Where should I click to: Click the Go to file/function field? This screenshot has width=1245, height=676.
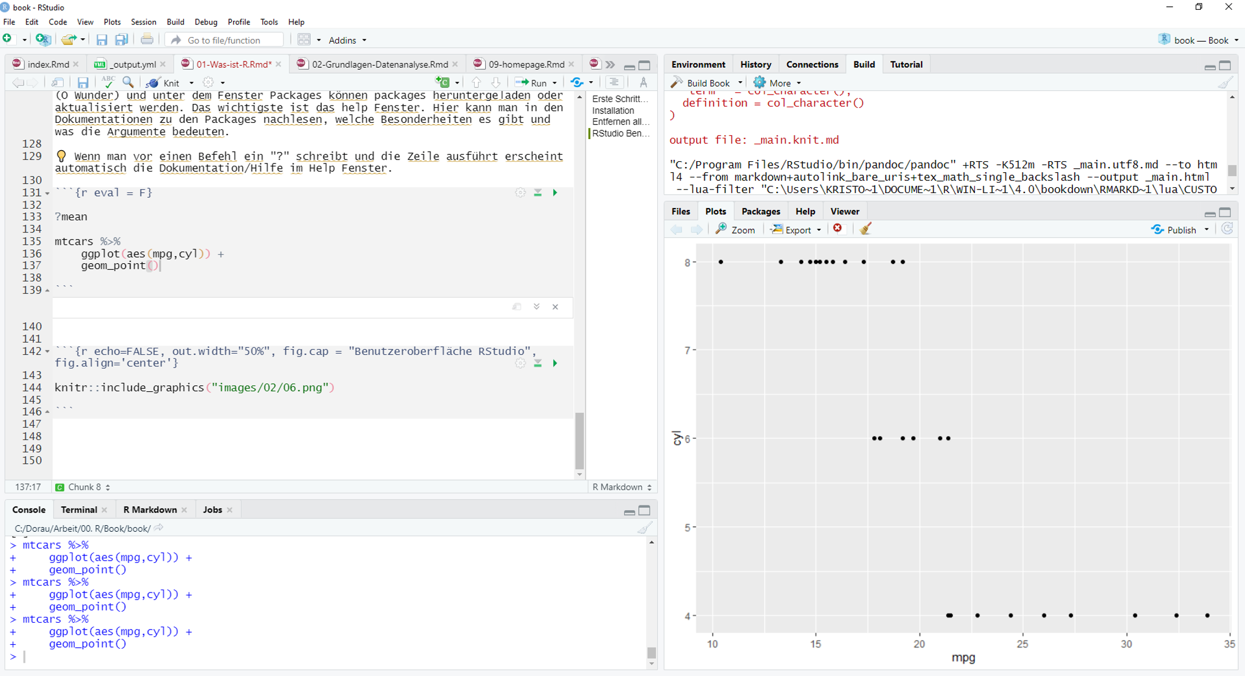tap(225, 40)
